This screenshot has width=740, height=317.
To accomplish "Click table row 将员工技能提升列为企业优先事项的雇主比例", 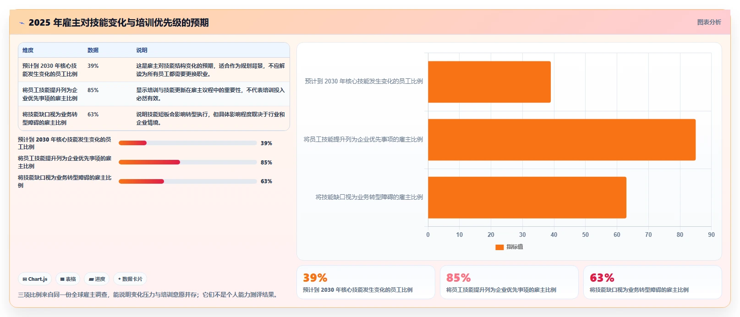I will (x=154, y=94).
